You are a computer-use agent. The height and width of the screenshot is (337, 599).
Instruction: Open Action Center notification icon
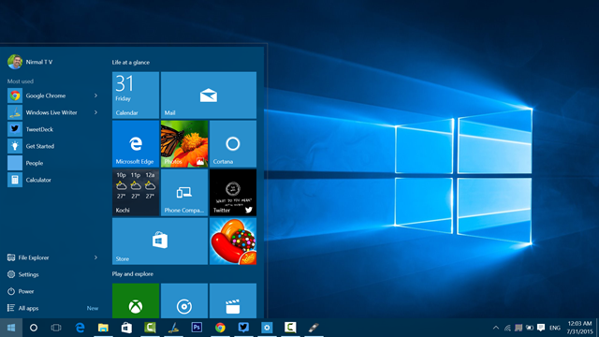point(541,328)
